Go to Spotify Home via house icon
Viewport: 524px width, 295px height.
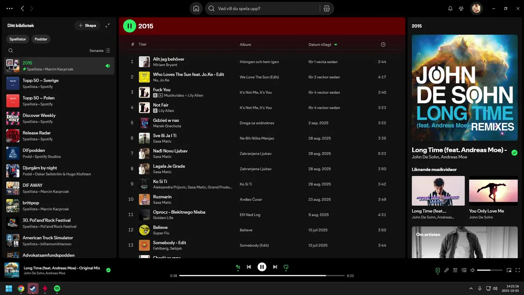196,9
